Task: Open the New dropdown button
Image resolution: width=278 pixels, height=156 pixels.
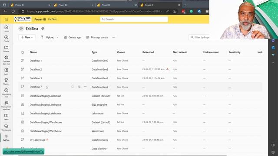Action: [x=27, y=37]
